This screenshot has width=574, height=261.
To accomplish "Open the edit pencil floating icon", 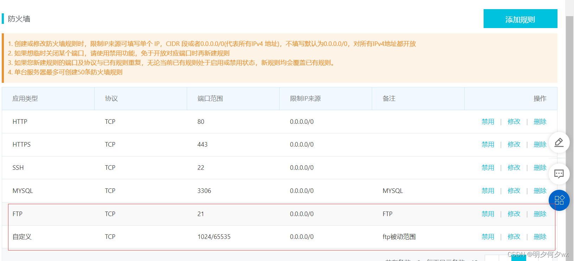I will (x=559, y=142).
